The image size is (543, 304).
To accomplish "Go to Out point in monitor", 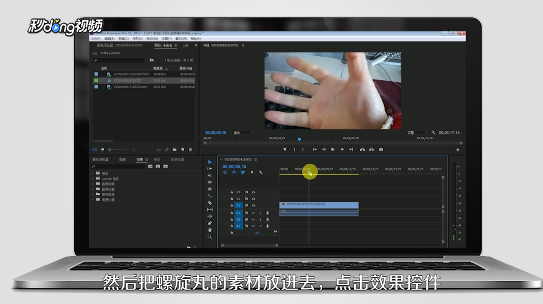I will pyautogui.click(x=351, y=149).
